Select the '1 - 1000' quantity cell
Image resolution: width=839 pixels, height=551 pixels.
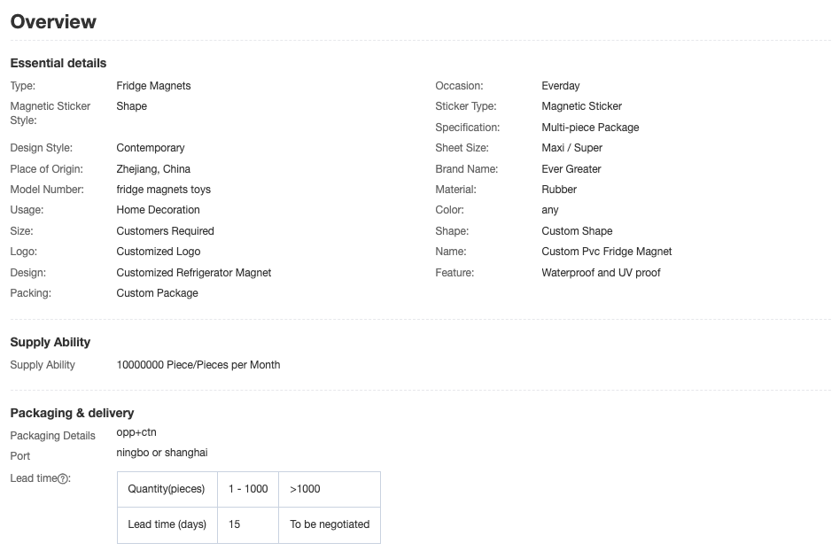point(248,489)
